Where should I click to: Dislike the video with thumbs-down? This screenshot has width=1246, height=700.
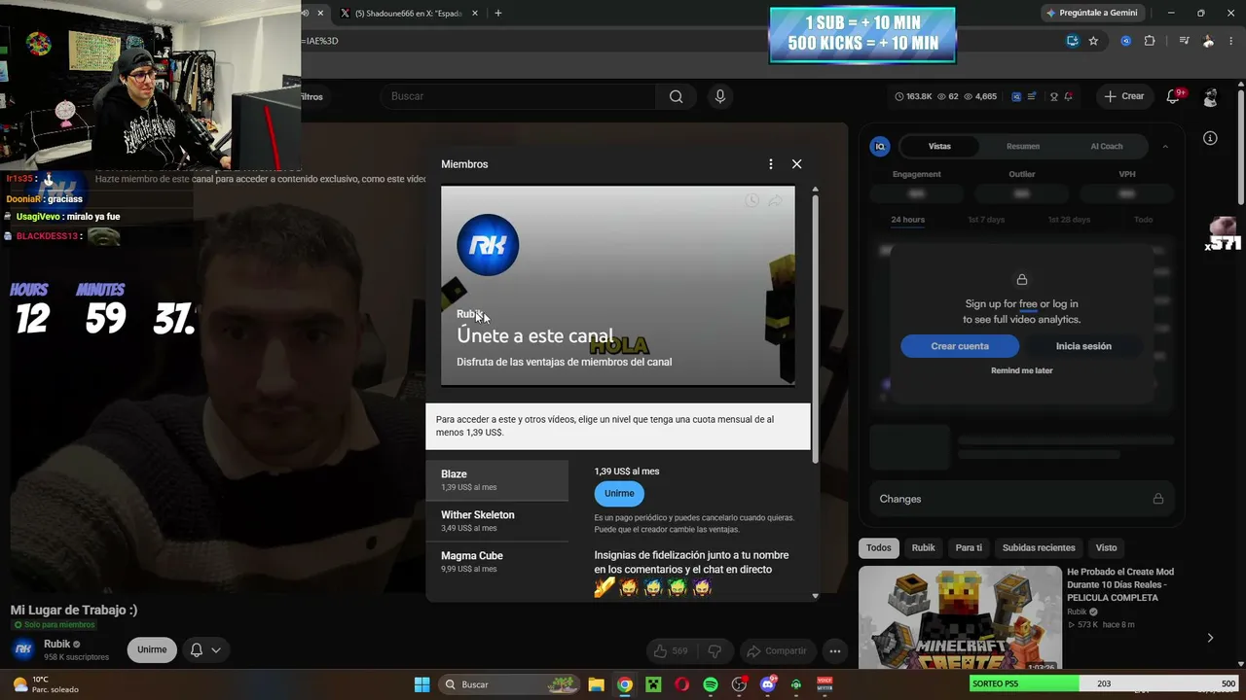tap(715, 650)
